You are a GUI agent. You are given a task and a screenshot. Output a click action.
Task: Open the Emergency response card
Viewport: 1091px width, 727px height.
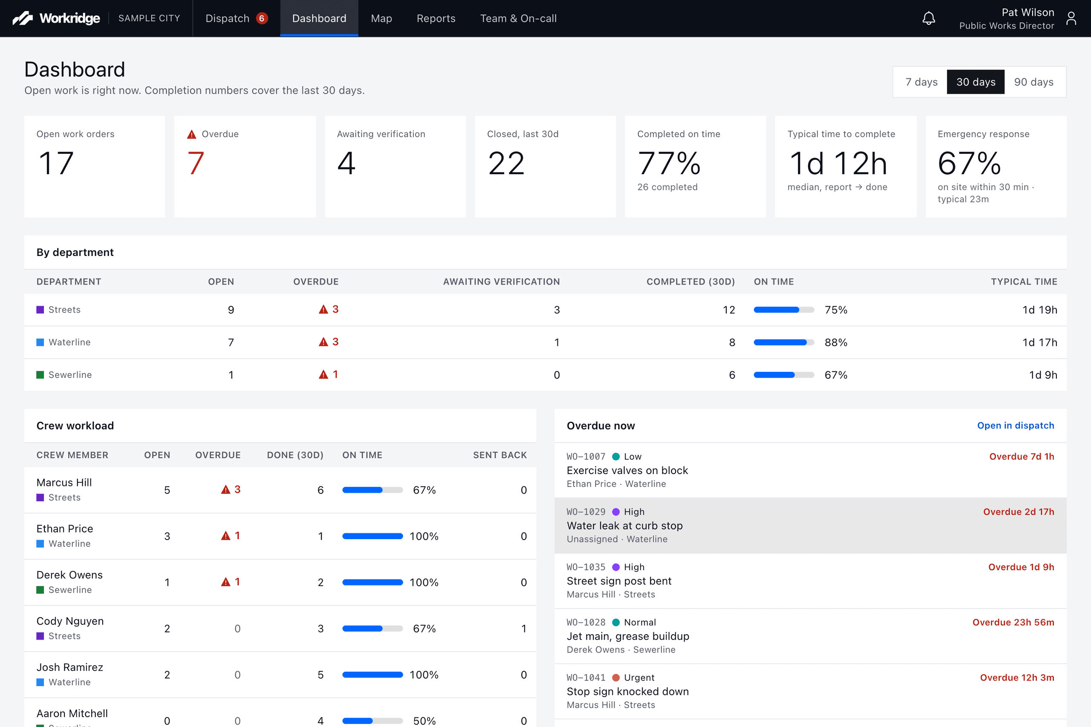pos(996,167)
